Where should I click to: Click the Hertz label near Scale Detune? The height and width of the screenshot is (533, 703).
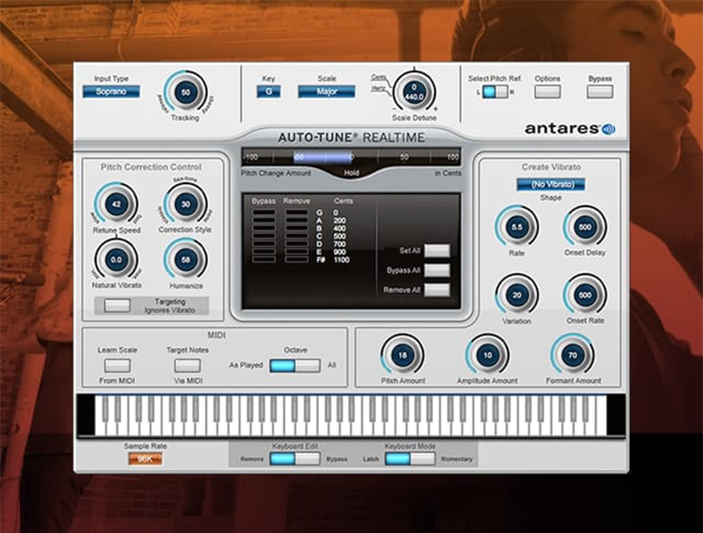coord(379,88)
